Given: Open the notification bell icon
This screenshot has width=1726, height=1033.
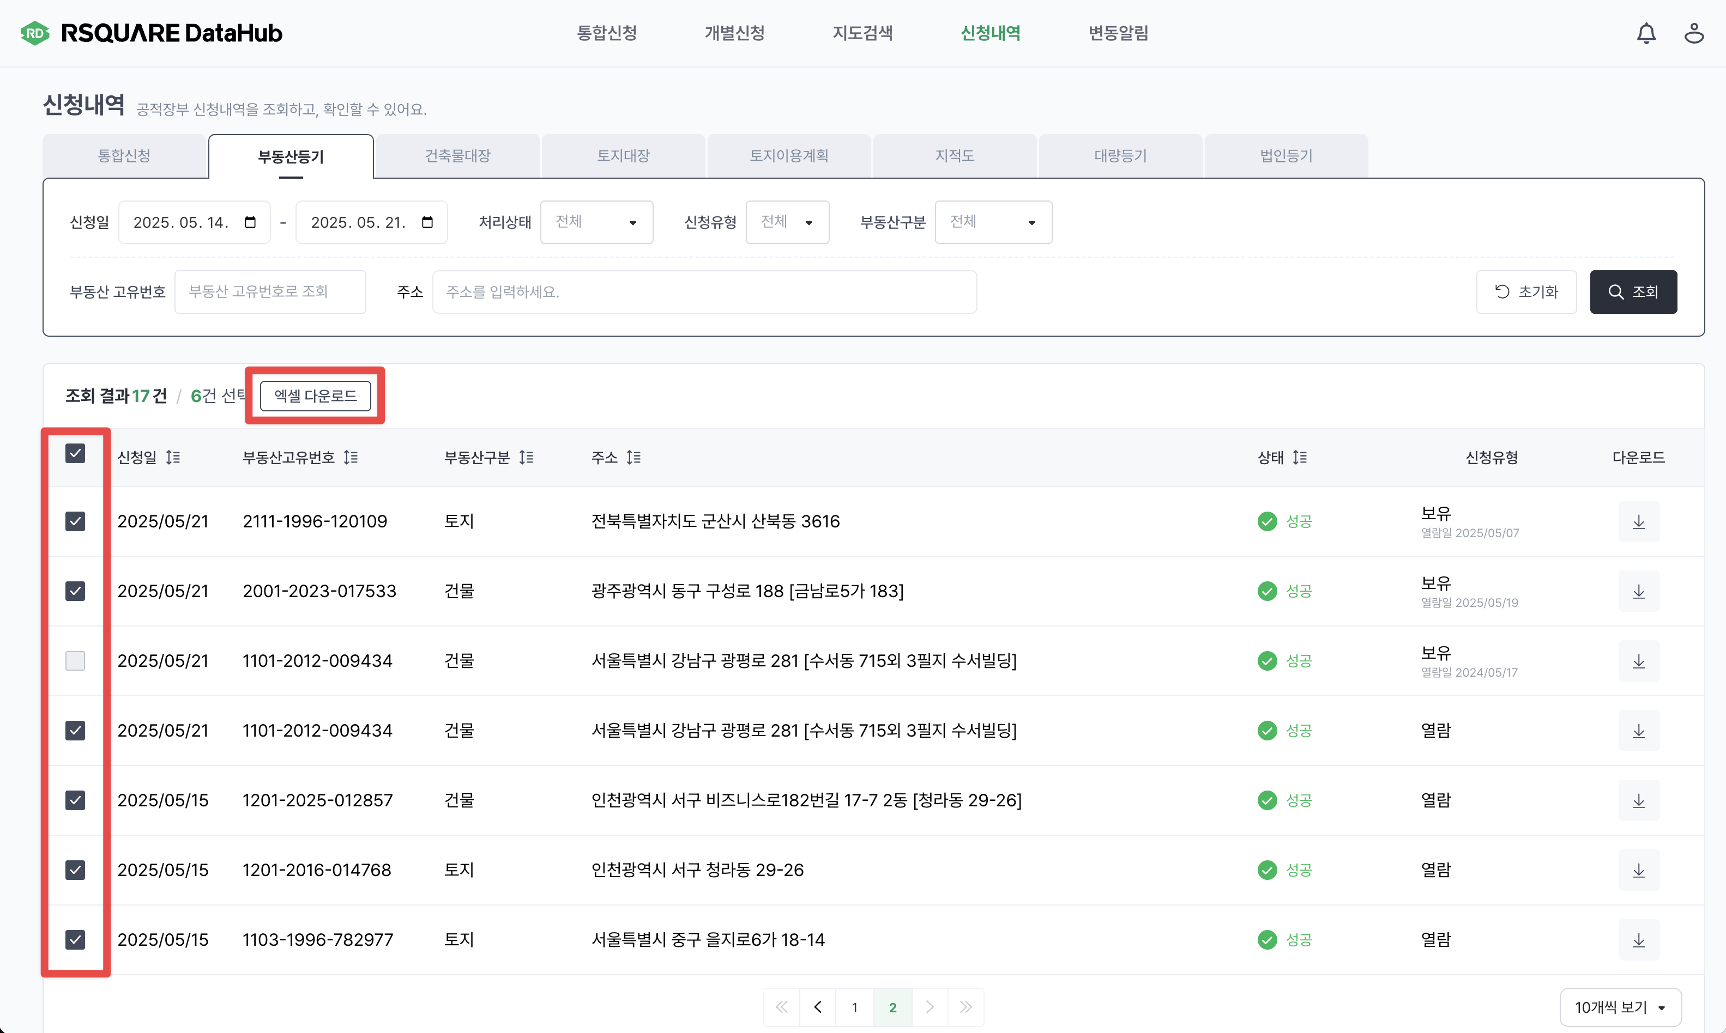Looking at the screenshot, I should pyautogui.click(x=1645, y=33).
